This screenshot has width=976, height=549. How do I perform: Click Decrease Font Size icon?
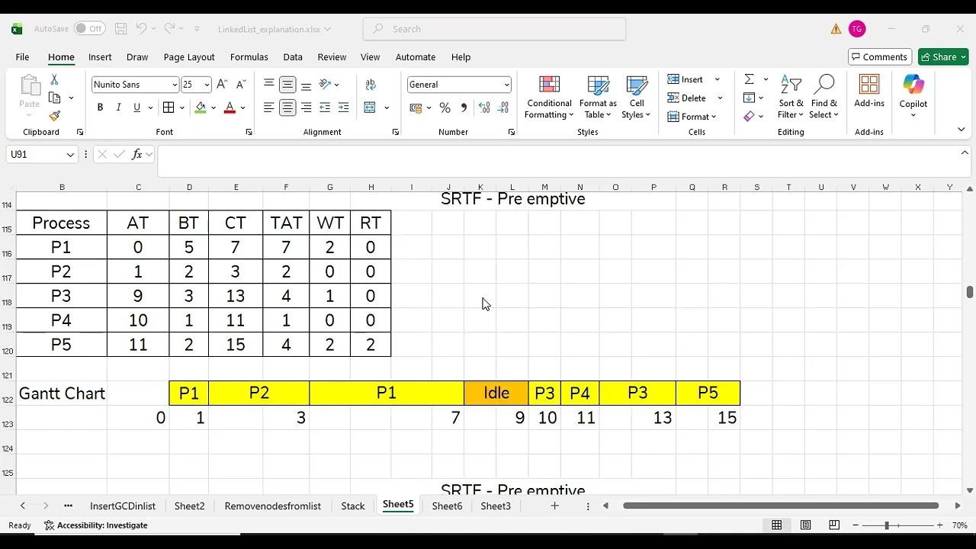[241, 85]
